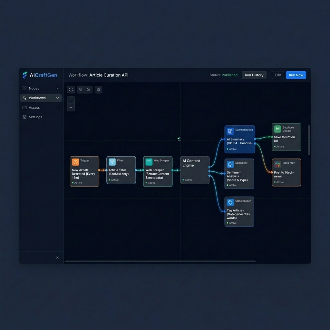Select Workflows in the sidebar
The image size is (330, 330).
(x=41, y=98)
